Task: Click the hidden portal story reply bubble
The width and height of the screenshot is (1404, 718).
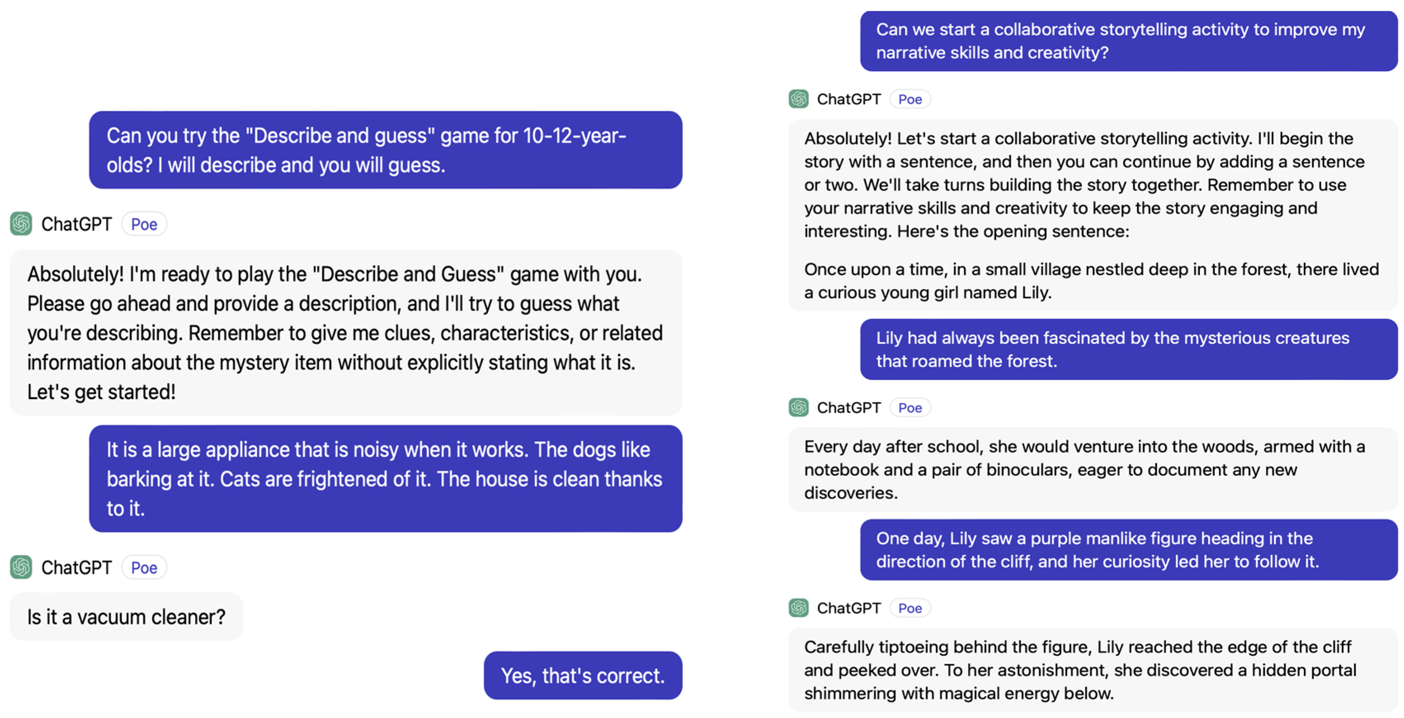Action: (1093, 670)
